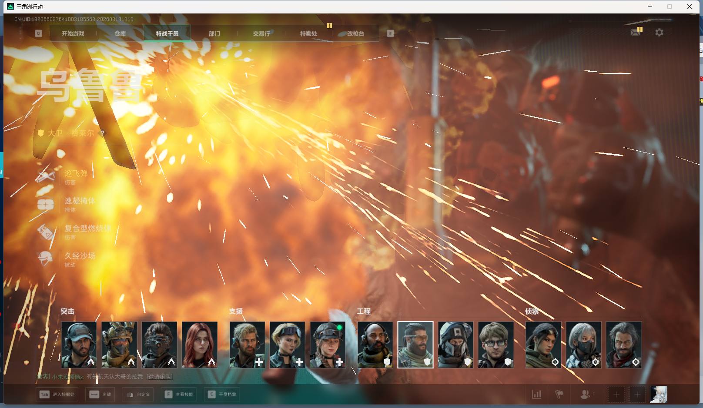
Task: Select the 突击 operator wearing night-vision goggles
Action: (159, 345)
